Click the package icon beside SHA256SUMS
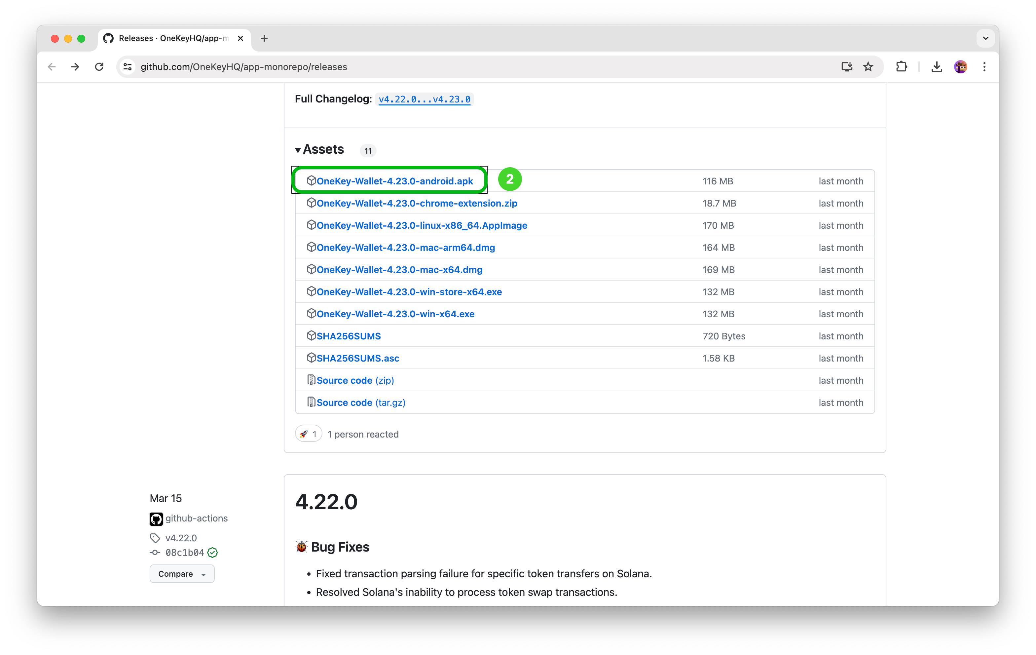The image size is (1036, 655). pyautogui.click(x=311, y=336)
